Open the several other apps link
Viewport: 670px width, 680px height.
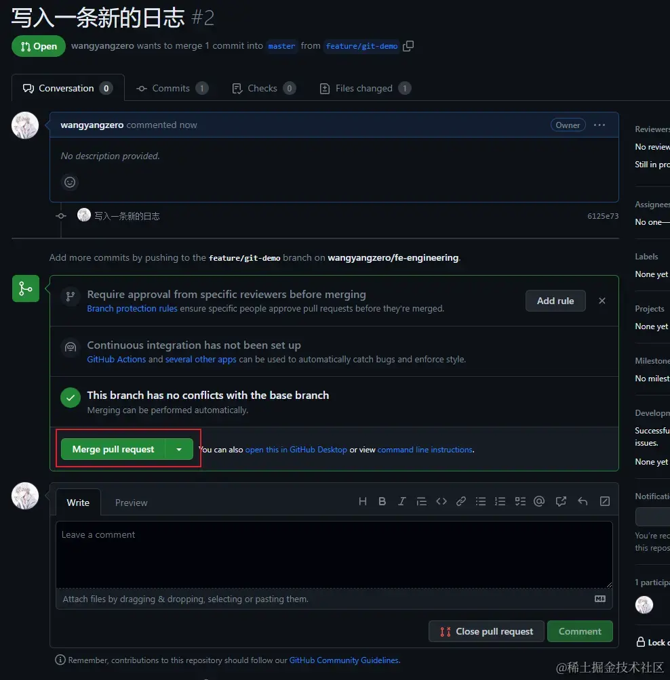click(201, 359)
